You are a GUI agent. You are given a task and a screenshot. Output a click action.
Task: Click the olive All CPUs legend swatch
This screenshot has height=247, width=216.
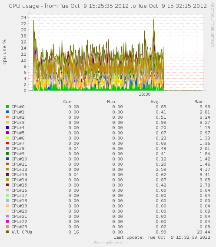point(7,232)
